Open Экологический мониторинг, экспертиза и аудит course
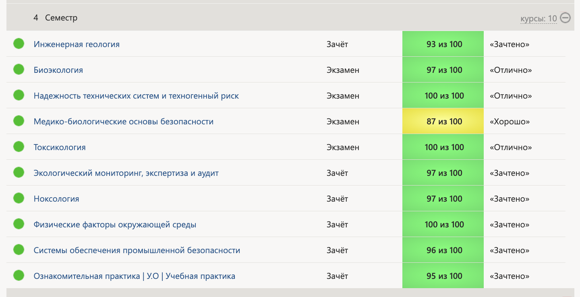This screenshot has height=297, width=580. coord(126,173)
